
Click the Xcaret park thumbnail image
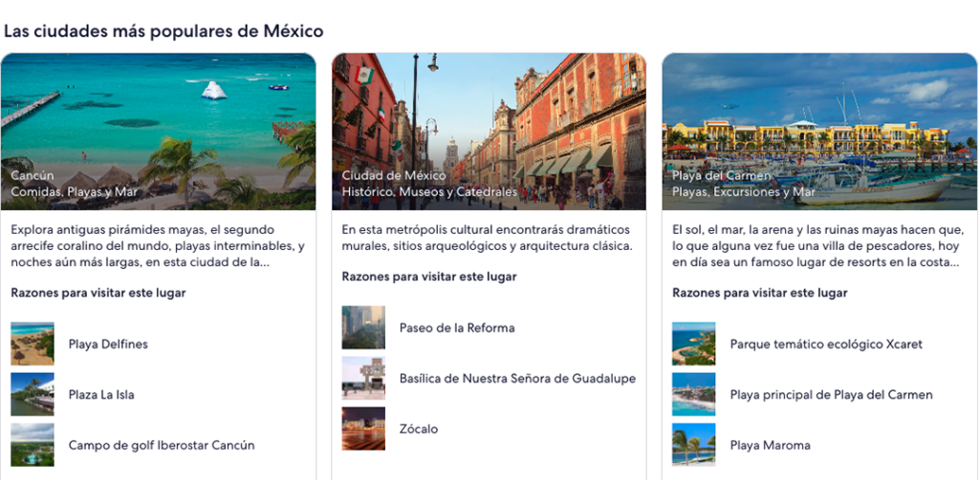(x=694, y=344)
